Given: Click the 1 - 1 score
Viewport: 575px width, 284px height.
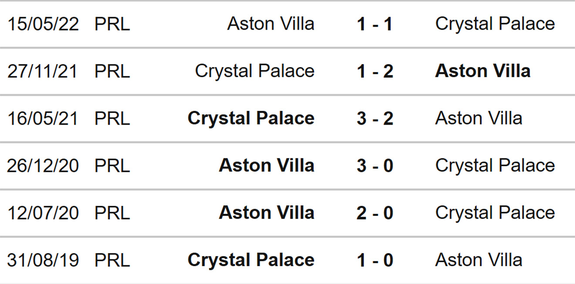Looking at the screenshot, I should [375, 24].
